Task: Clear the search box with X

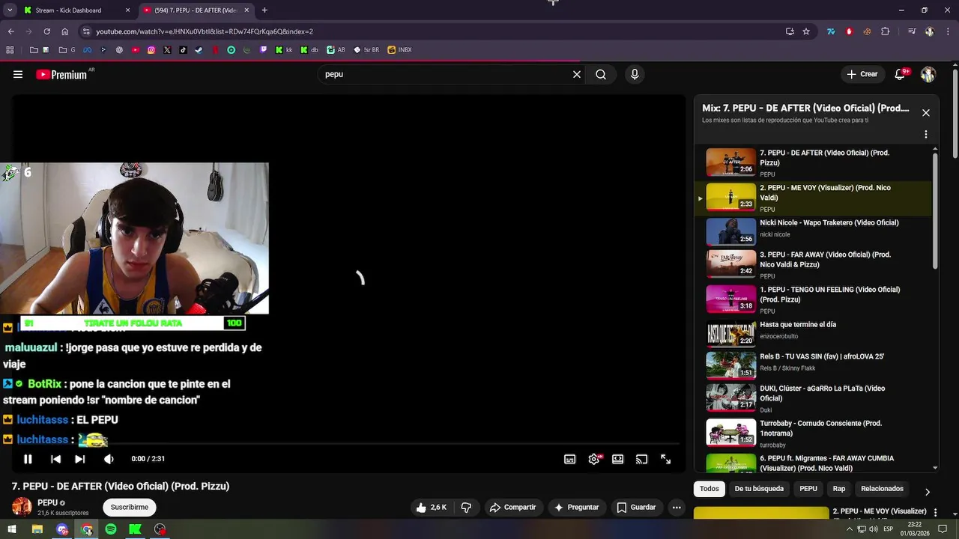Action: coord(577,74)
